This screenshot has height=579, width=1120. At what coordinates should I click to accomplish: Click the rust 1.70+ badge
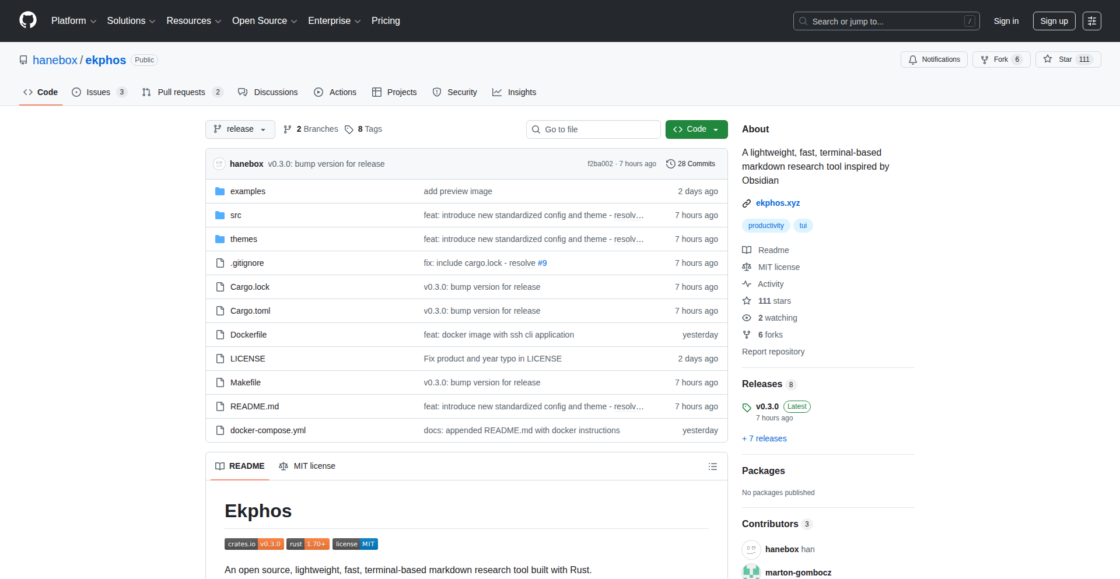coord(308,544)
